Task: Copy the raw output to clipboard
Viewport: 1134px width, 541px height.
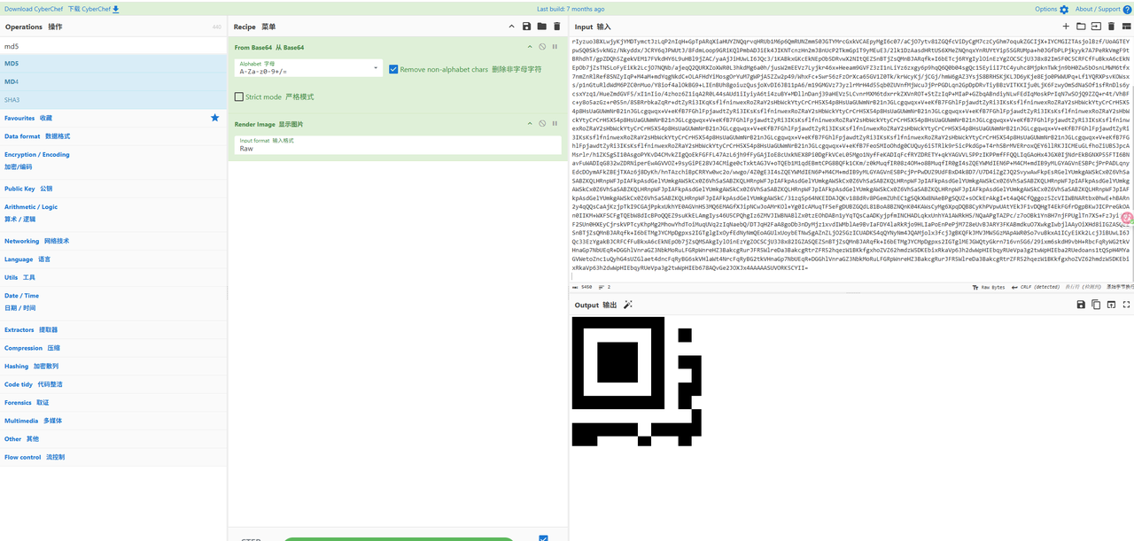Action: 1096,305
